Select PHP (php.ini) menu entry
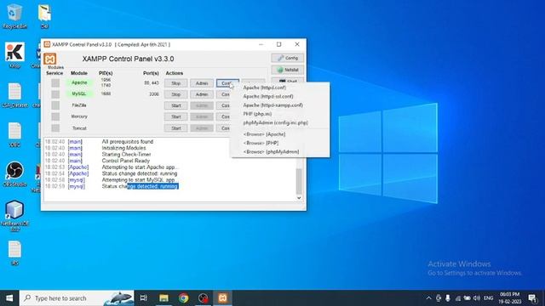The width and height of the screenshot is (545, 306). point(280,114)
